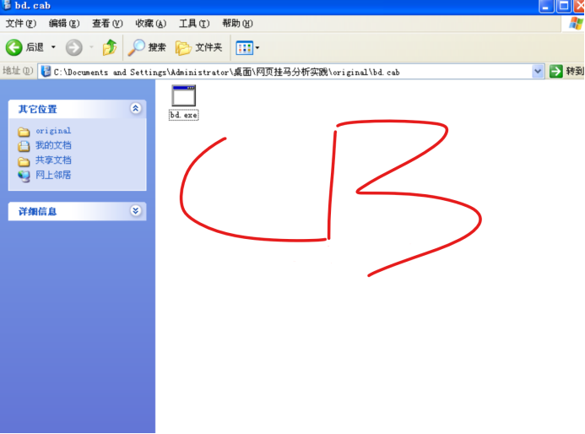Click the 网上邻居 network icon
The height and width of the screenshot is (434, 585).
pyautogui.click(x=24, y=176)
